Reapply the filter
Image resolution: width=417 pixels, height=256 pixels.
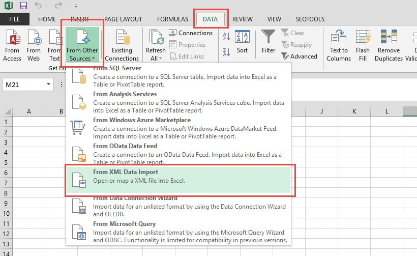tap(296, 45)
